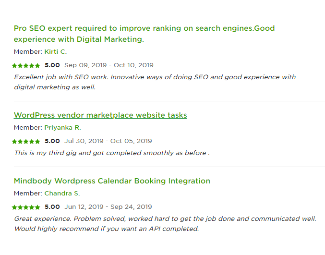Click the 5.00 score on WordPress vendor review
The image size is (325, 255).
click(x=52, y=141)
